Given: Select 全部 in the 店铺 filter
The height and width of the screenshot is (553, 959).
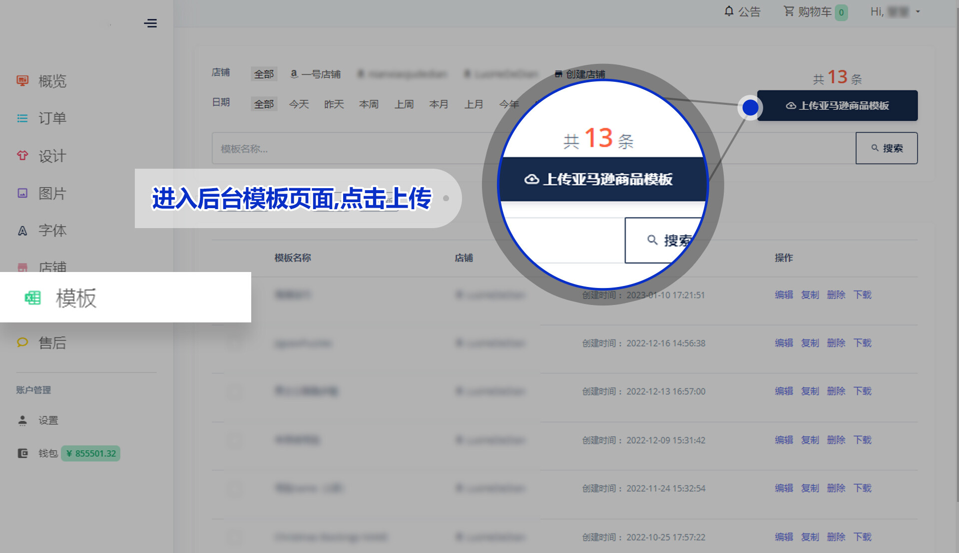Looking at the screenshot, I should click(264, 74).
